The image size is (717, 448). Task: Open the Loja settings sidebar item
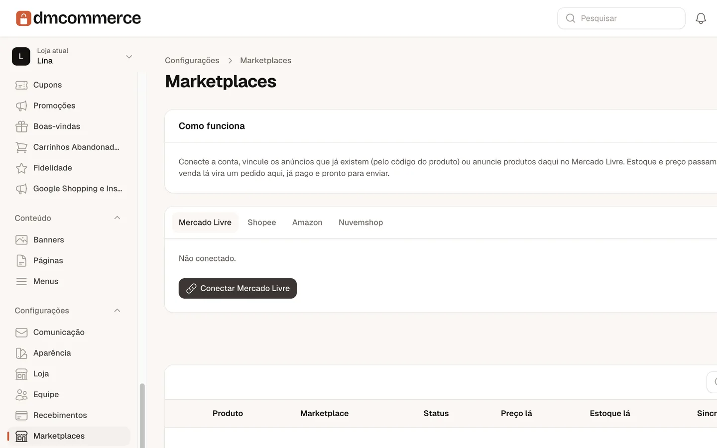69,374
